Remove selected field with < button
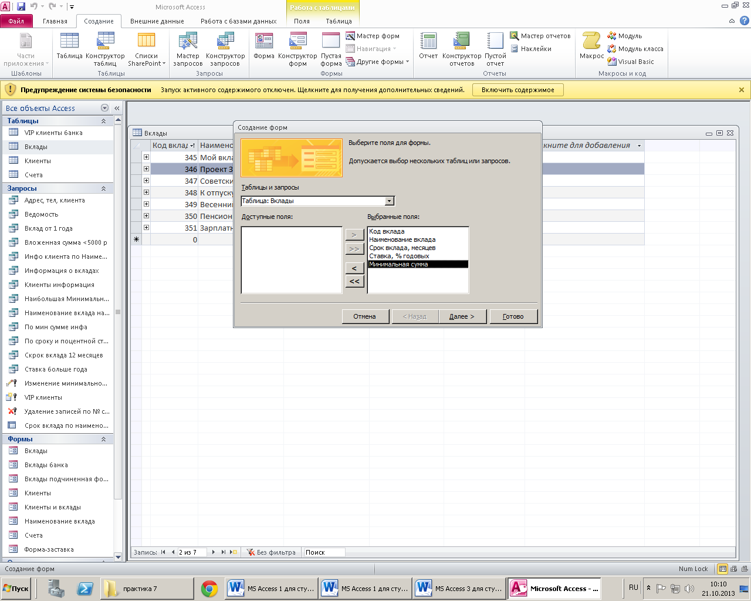The height and width of the screenshot is (601, 751). [x=354, y=268]
